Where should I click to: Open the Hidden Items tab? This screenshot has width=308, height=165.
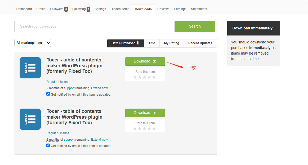pyautogui.click(x=120, y=9)
